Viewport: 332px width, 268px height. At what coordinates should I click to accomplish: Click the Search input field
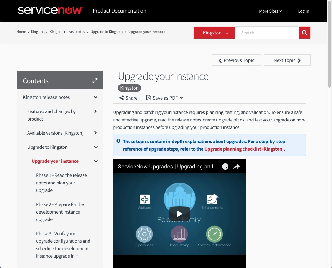pos(267,33)
